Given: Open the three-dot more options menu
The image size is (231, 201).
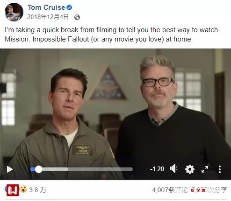Looking at the screenshot, I should (x=220, y=169).
